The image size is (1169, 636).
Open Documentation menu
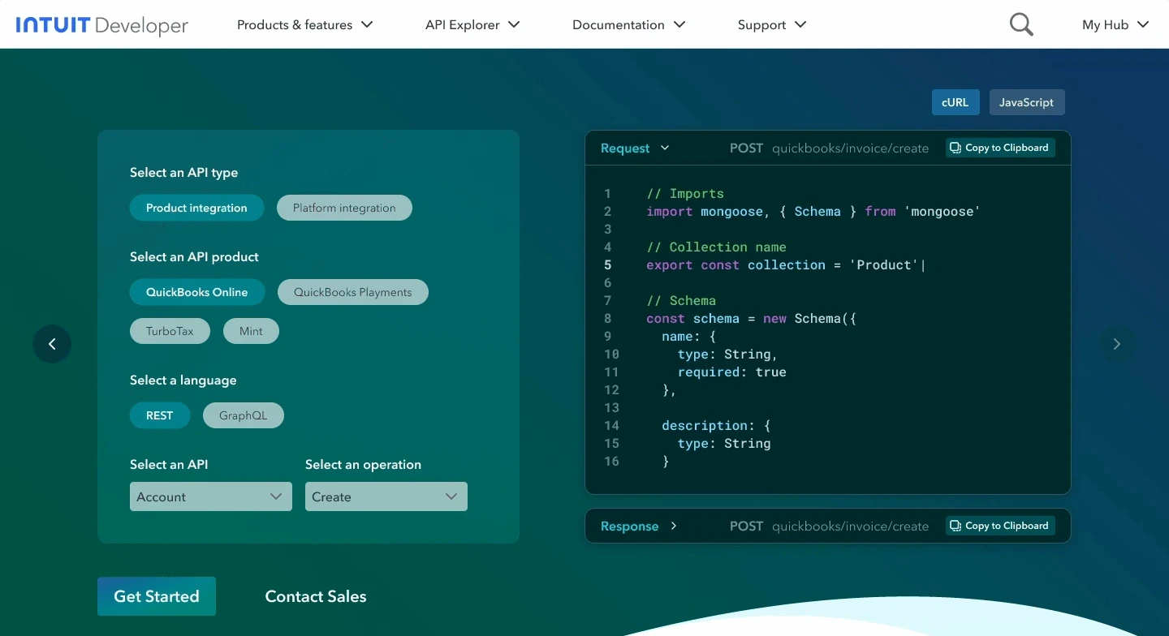tap(629, 24)
